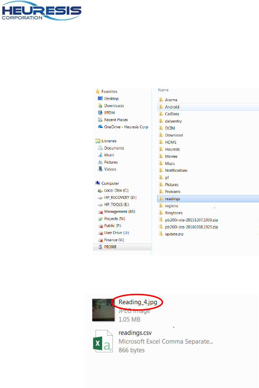Click the PB200I device icon
This screenshot has height=388, width=259.
(x=100, y=247)
